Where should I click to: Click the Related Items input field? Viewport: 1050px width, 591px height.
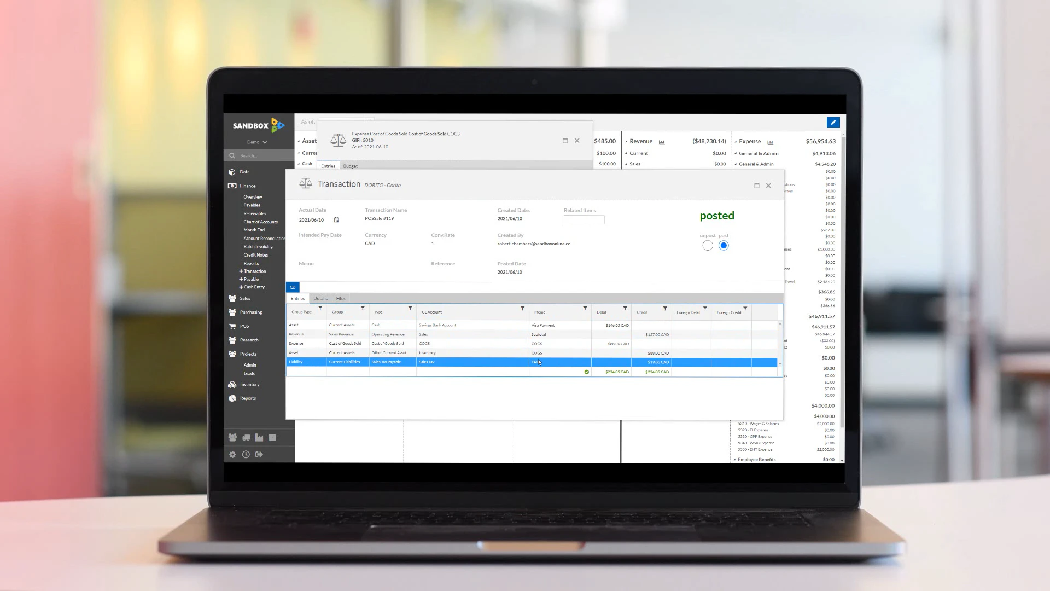coord(584,220)
